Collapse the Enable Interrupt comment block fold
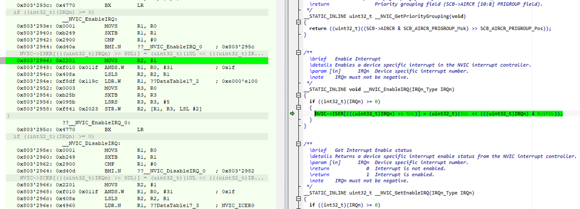Screen dimensions: 580x209 click(x=298, y=53)
